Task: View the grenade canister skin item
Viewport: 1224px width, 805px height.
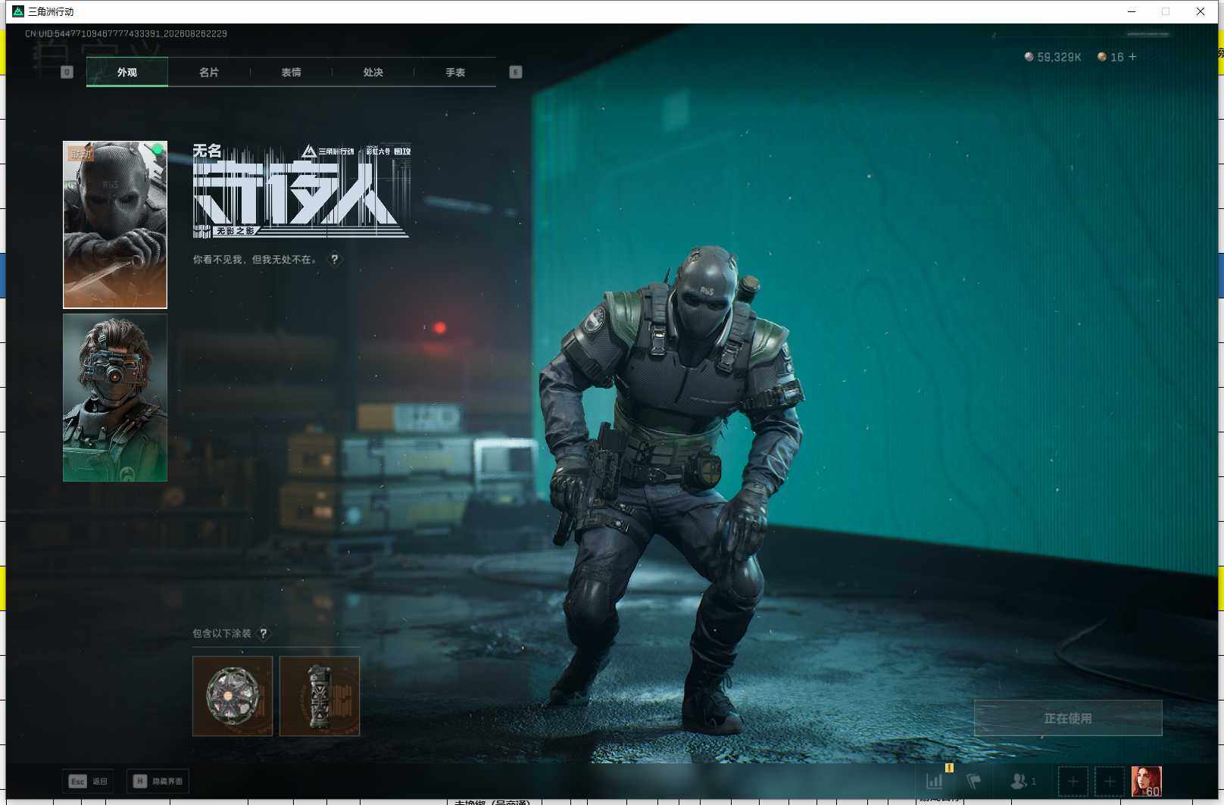Action: click(320, 696)
